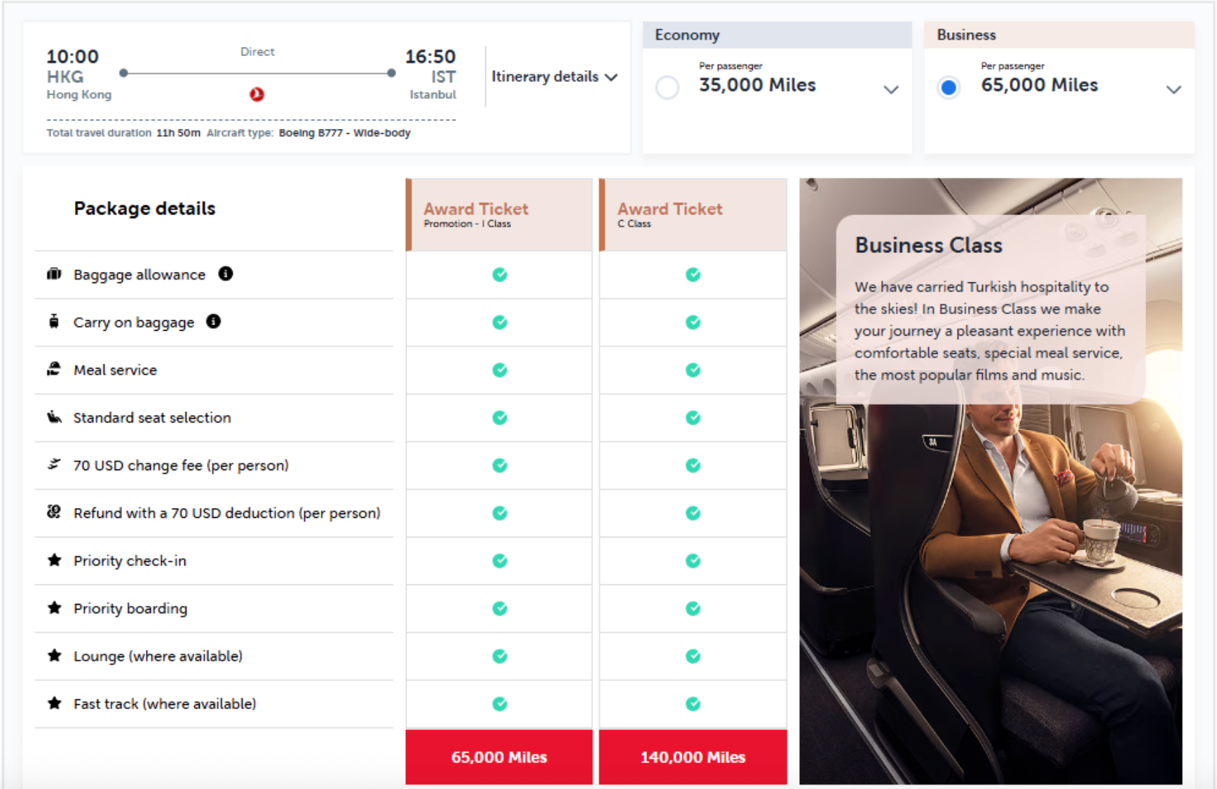Select the Business 65,000 Miles radio button
This screenshot has height=789, width=1217.
tap(949, 88)
